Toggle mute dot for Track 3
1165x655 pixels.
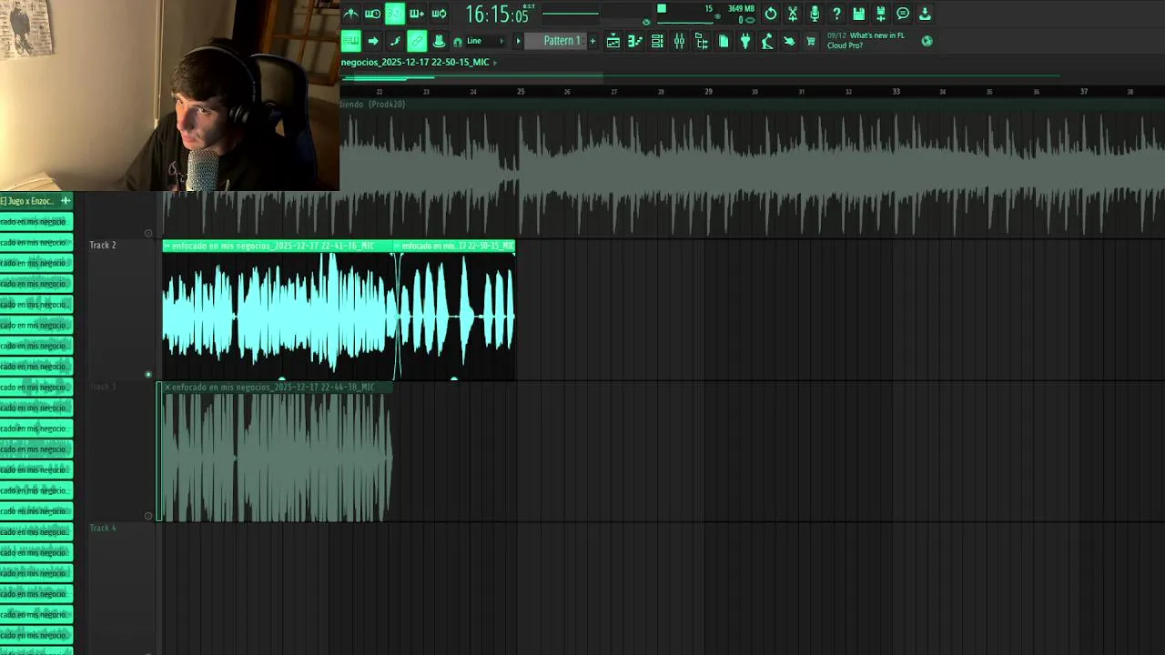(x=148, y=516)
